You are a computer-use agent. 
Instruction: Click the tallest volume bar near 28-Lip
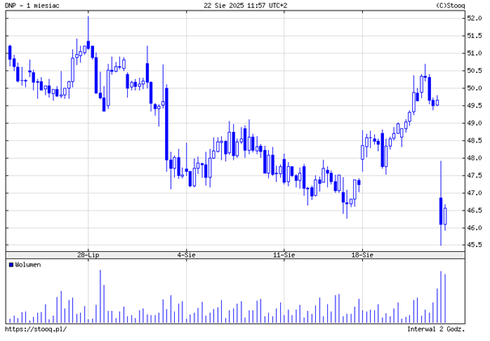tap(100, 296)
